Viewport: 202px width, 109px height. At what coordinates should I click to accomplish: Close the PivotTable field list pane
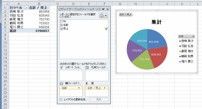(x=107, y=9)
